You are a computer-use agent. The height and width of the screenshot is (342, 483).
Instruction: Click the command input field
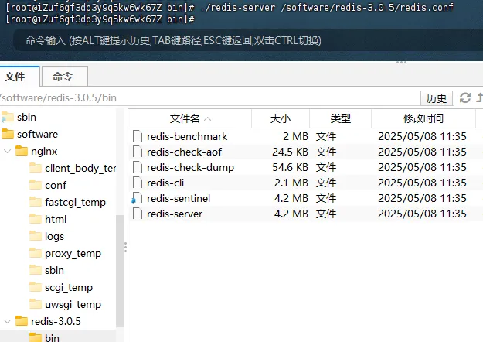(x=248, y=40)
